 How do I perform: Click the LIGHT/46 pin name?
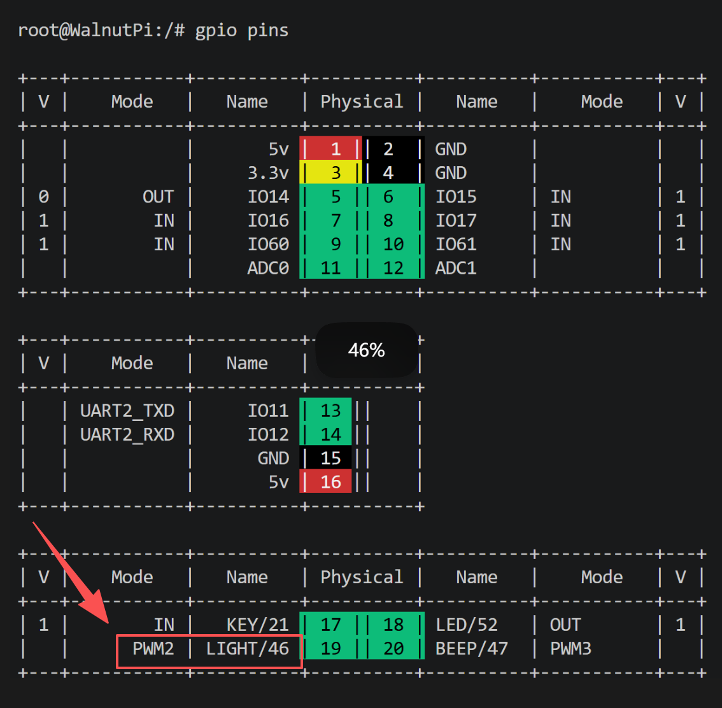tap(248, 649)
